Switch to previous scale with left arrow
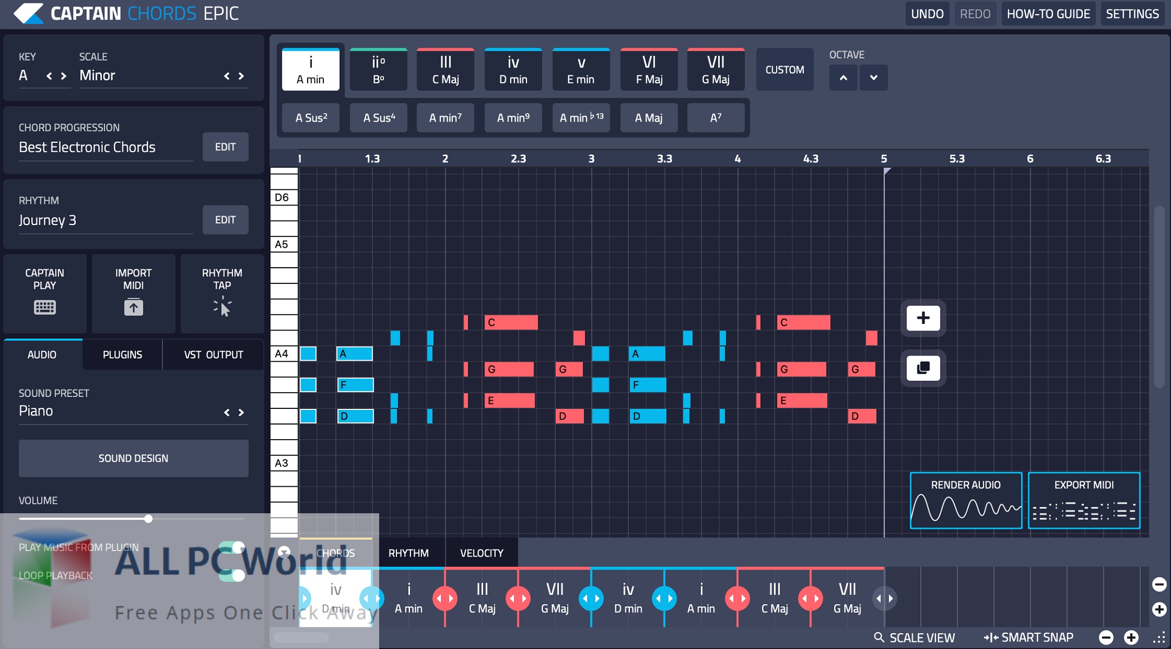 click(x=227, y=76)
